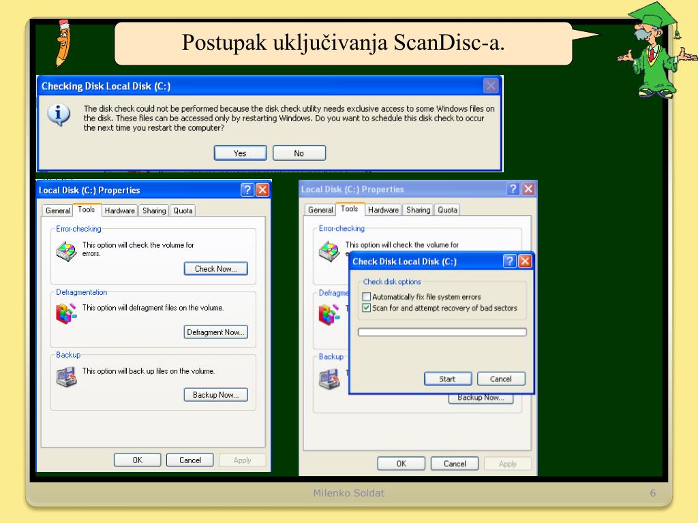Open Quota tab in Properties window behind Check Disk
The width and height of the screenshot is (698, 523).
(x=447, y=210)
